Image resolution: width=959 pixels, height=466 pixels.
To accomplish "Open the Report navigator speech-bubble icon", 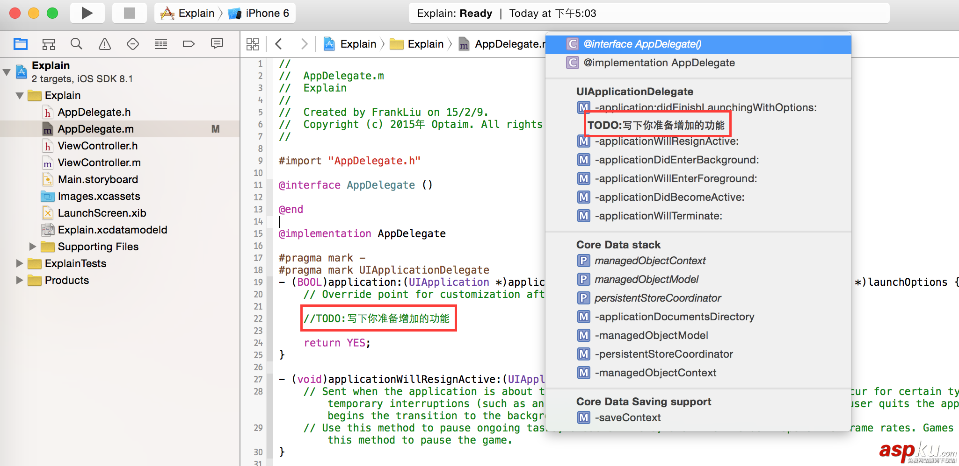I will click(217, 43).
